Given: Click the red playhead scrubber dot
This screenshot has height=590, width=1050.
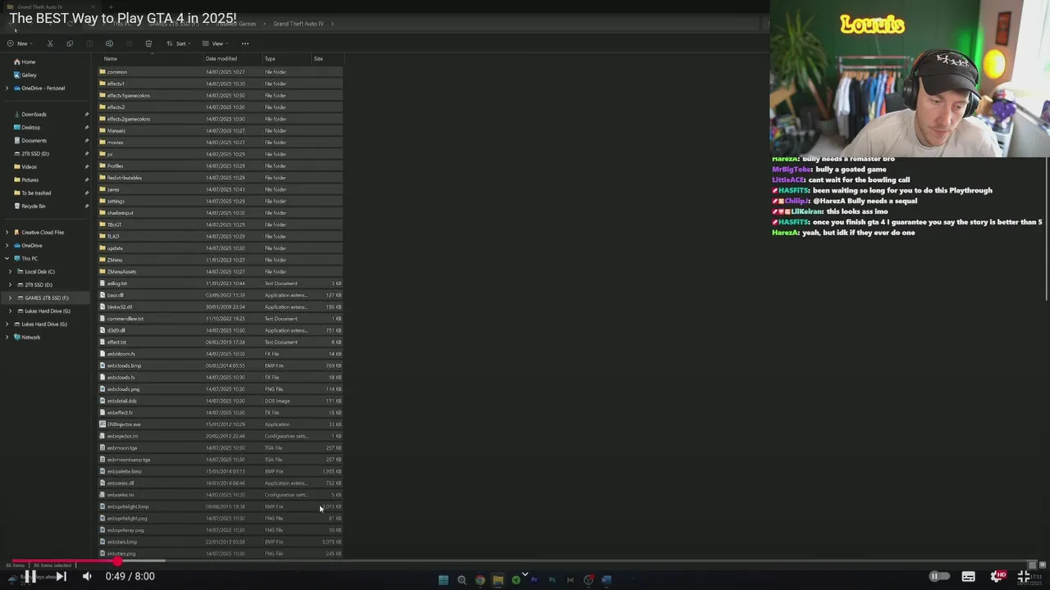Looking at the screenshot, I should click(x=116, y=562).
